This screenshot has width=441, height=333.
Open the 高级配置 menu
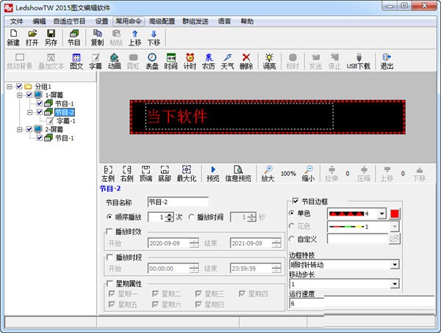pyautogui.click(x=162, y=21)
